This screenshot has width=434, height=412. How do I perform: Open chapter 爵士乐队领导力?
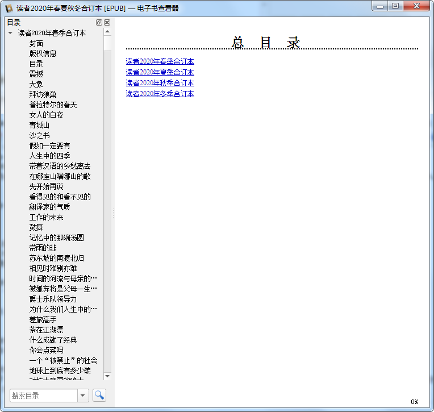tap(53, 299)
